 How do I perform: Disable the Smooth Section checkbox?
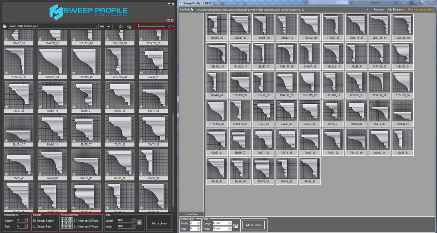pos(35,221)
